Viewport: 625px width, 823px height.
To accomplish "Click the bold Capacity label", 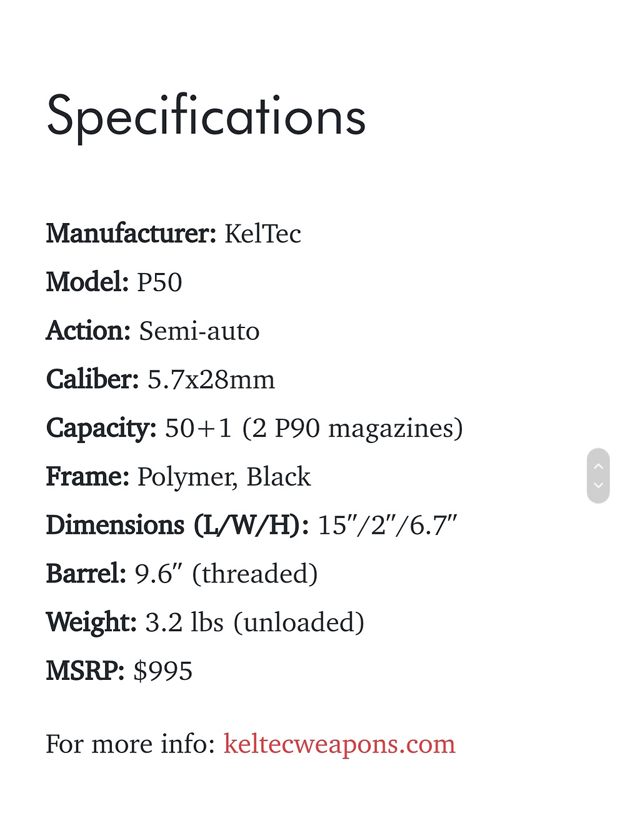I will coord(101,428).
